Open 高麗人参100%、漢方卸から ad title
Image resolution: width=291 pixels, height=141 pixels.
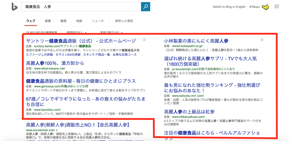55,63
